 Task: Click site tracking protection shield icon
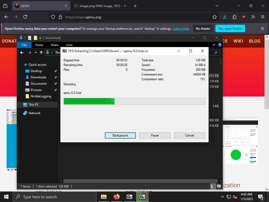(53, 17)
